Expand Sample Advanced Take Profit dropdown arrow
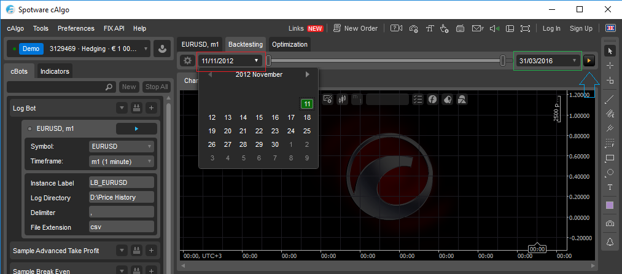The image size is (622, 274). 122,251
